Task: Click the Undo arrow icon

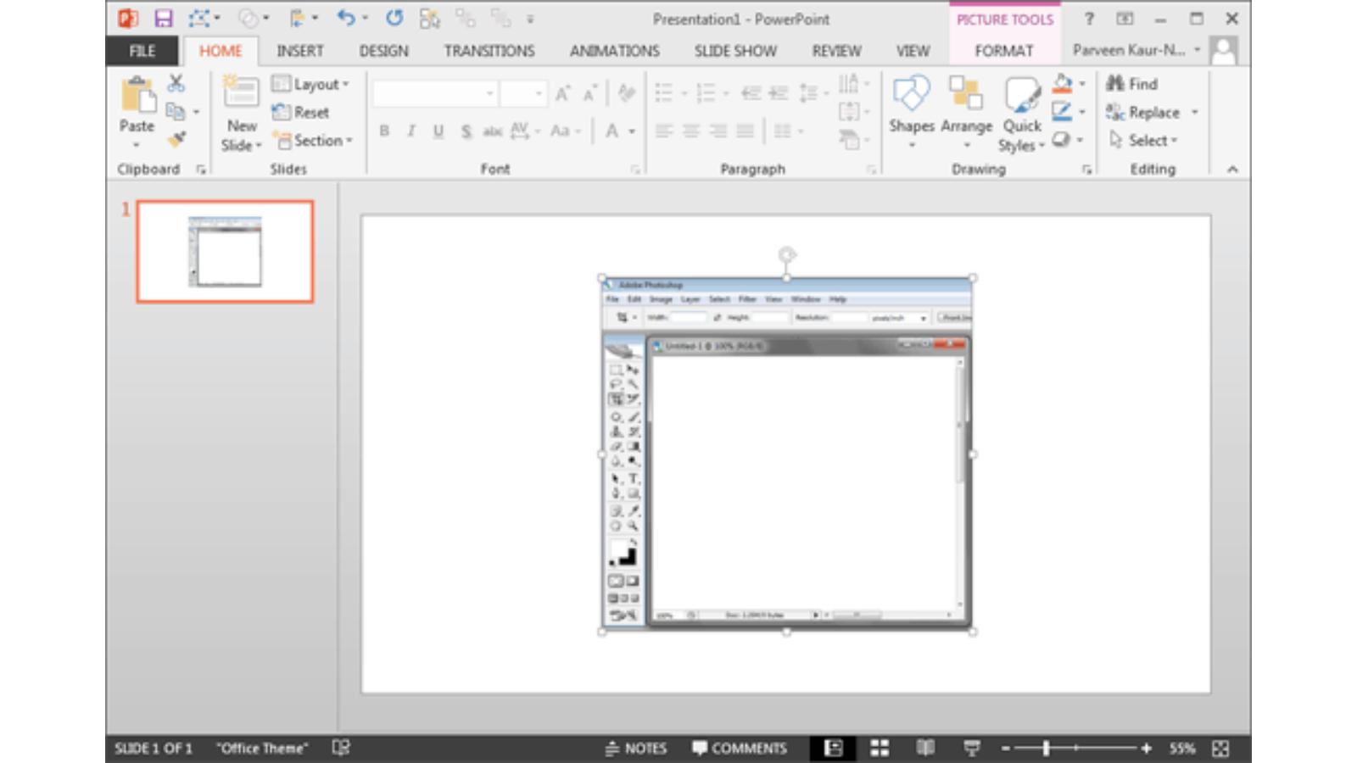Action: pos(346,18)
